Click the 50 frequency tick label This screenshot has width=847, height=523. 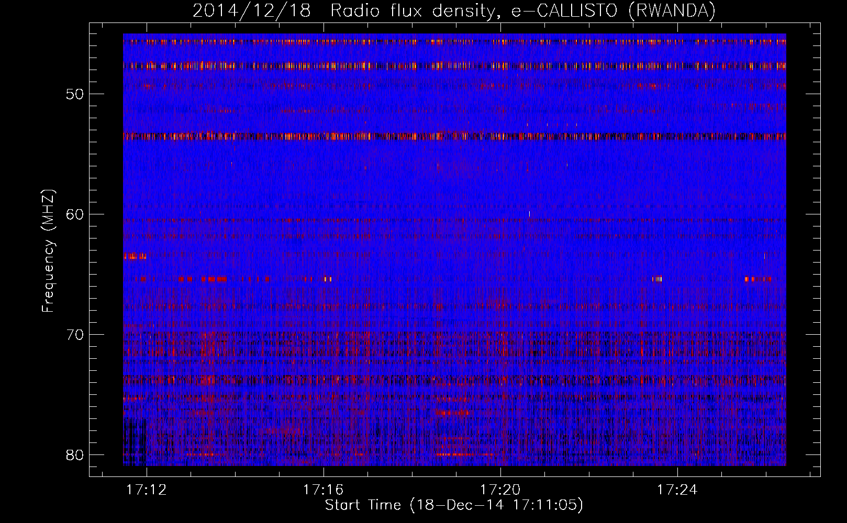click(x=75, y=94)
